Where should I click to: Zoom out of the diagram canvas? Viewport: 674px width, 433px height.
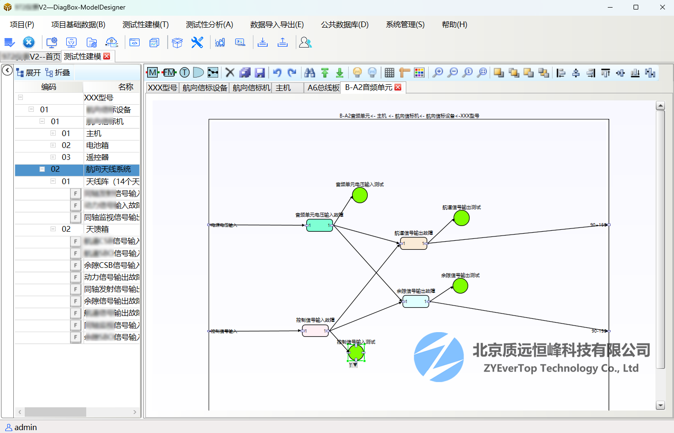tap(453, 72)
